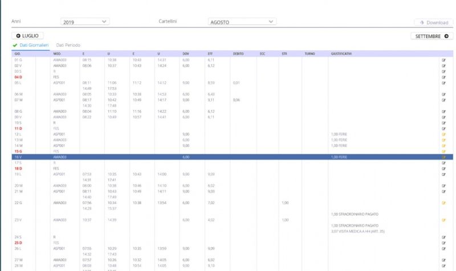Click the VISITA MEDICA justification text
Screen dimensions: 456x271
coord(358,232)
